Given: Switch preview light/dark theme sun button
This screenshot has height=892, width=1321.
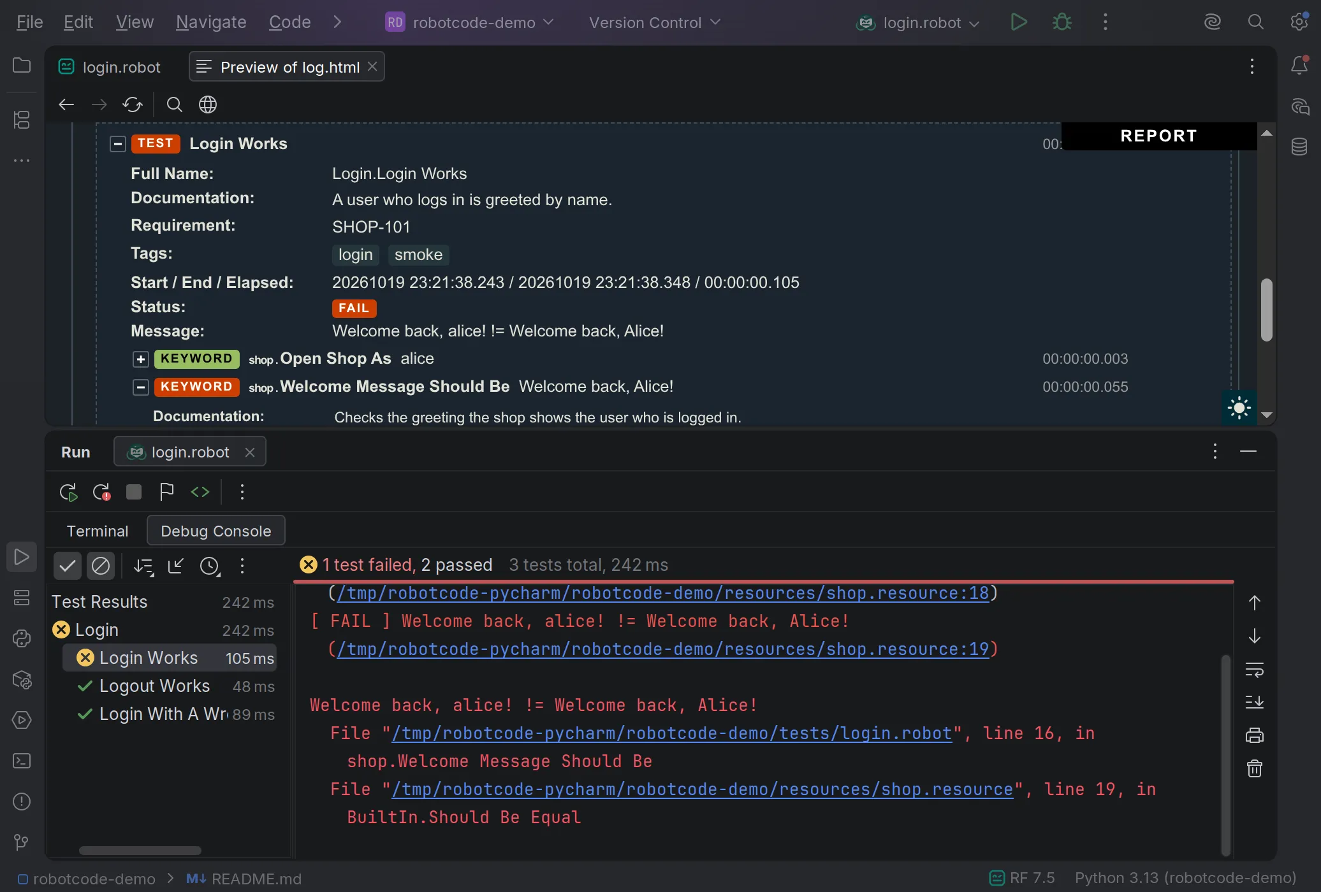Looking at the screenshot, I should (x=1239, y=408).
